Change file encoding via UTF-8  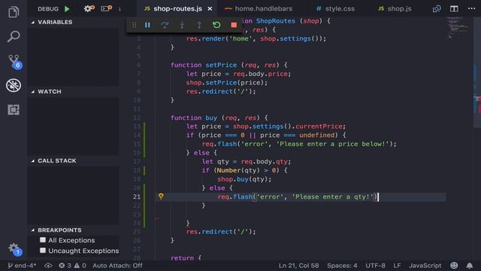375,265
